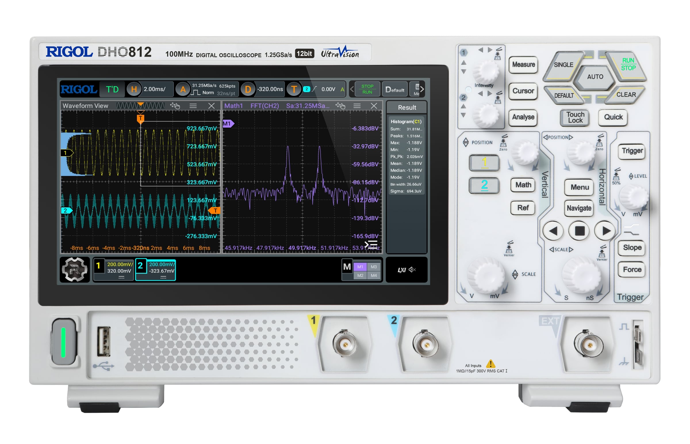The image size is (690, 444).
Task: Close the Math1 FFT window
Action: (374, 106)
